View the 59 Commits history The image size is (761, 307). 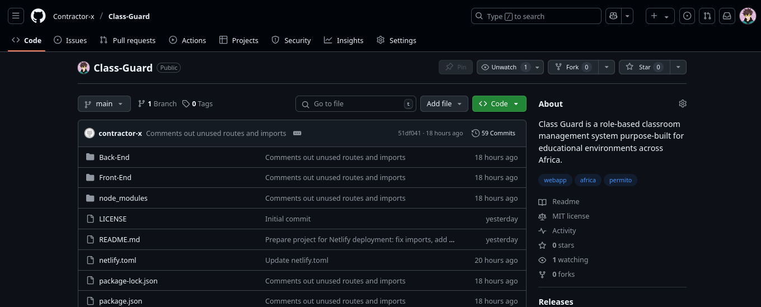click(494, 133)
